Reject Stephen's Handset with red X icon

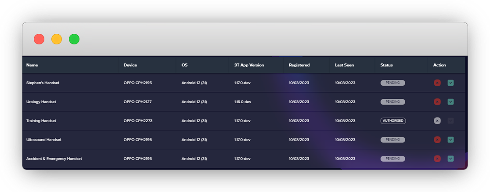(437, 83)
